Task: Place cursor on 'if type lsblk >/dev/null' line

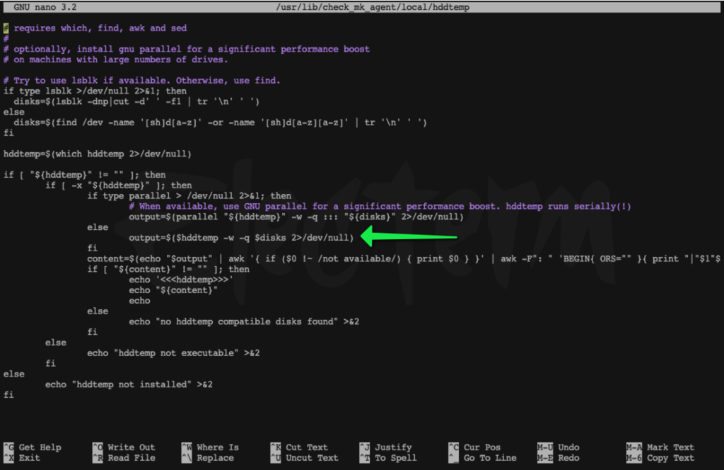Action: 95,91
